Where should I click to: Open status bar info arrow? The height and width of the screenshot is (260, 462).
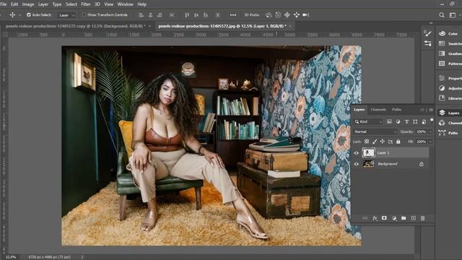pos(82,257)
